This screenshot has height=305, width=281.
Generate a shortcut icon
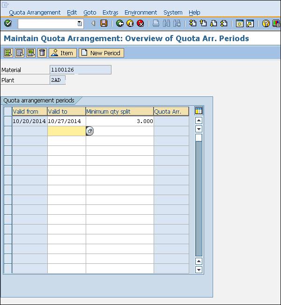coord(250,23)
